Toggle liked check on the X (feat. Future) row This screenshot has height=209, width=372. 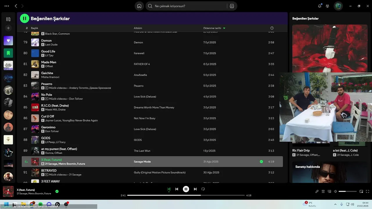pyautogui.click(x=261, y=162)
